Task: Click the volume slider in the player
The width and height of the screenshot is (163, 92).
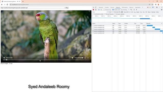Action: pos(79,58)
